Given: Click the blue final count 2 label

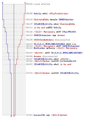Looking at the screenshot, I should (x=11, y=116).
